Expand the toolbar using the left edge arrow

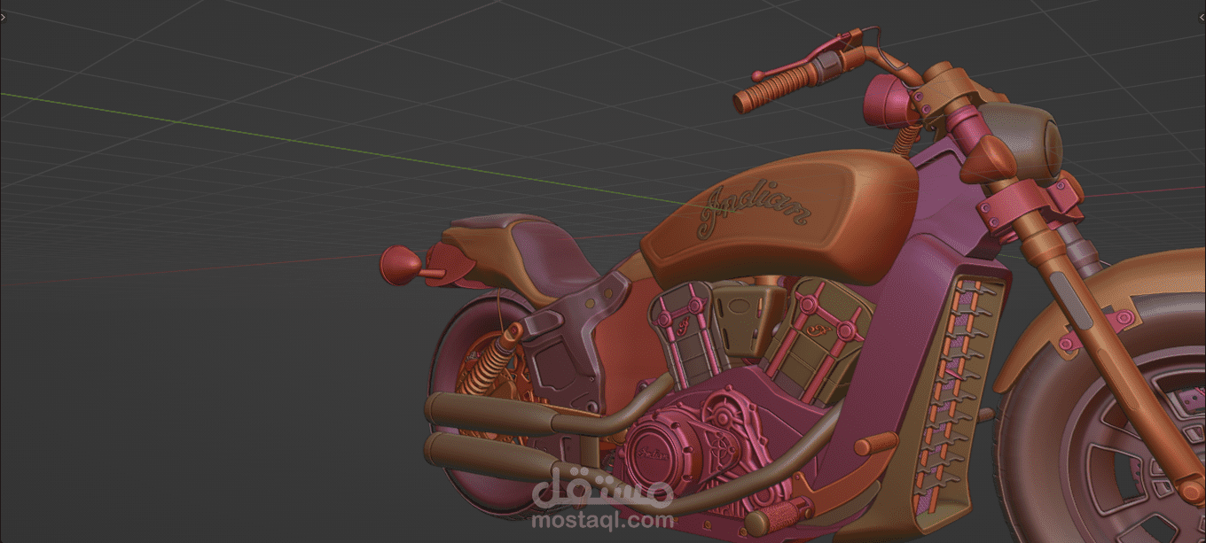point(4,17)
